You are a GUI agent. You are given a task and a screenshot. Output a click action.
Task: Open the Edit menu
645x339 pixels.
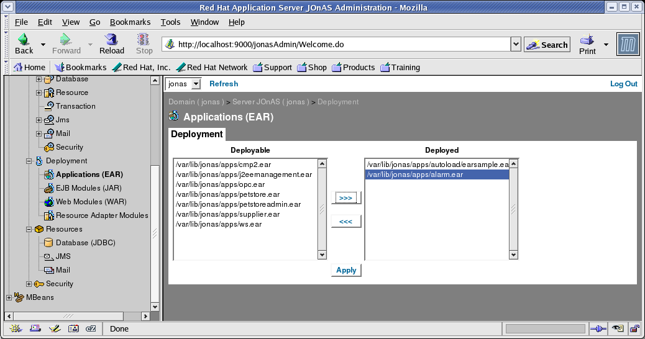tap(45, 22)
